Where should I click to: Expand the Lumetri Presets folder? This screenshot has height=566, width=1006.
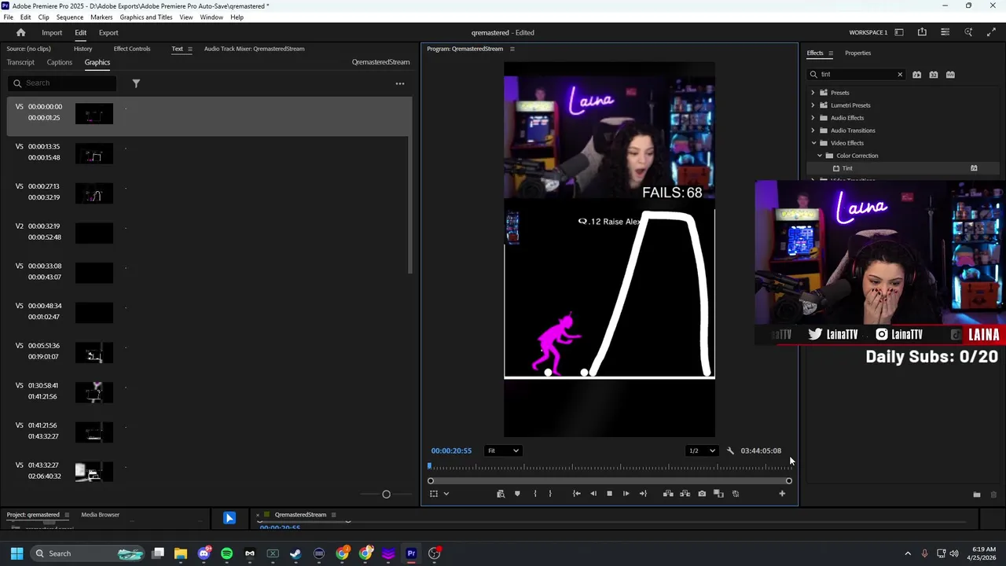tap(813, 105)
